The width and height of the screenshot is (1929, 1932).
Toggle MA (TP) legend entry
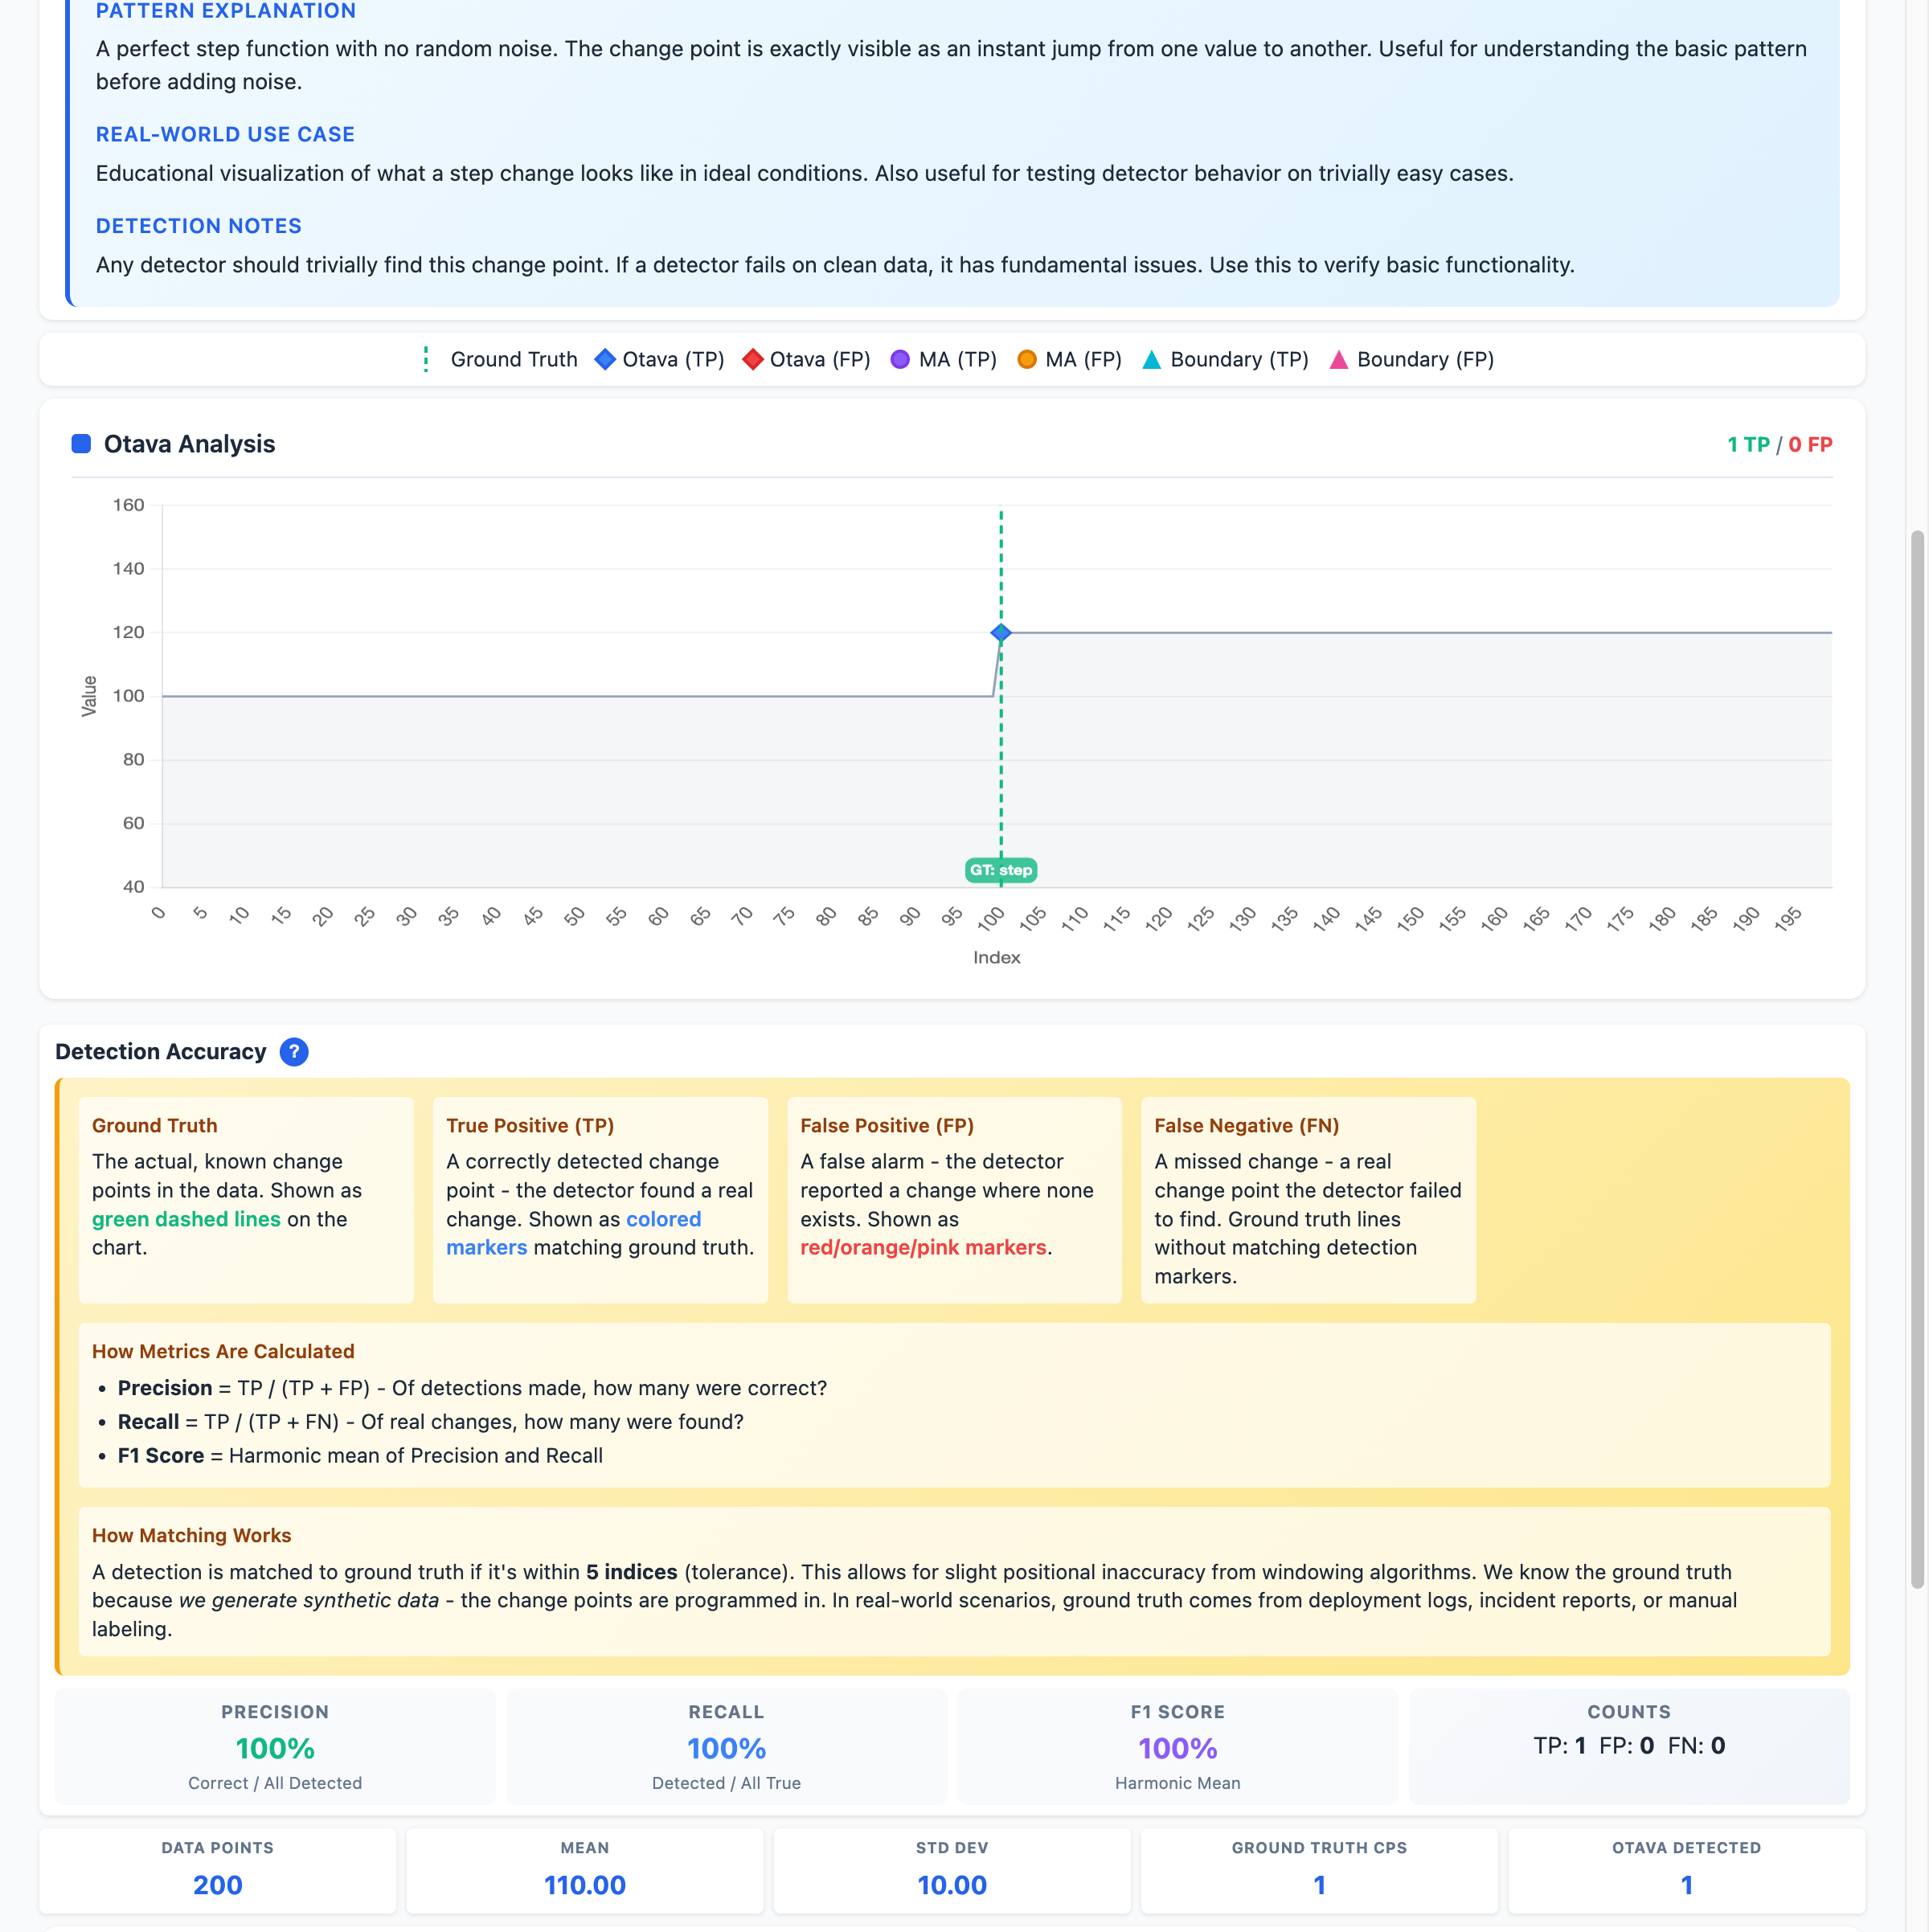pyautogui.click(x=943, y=359)
